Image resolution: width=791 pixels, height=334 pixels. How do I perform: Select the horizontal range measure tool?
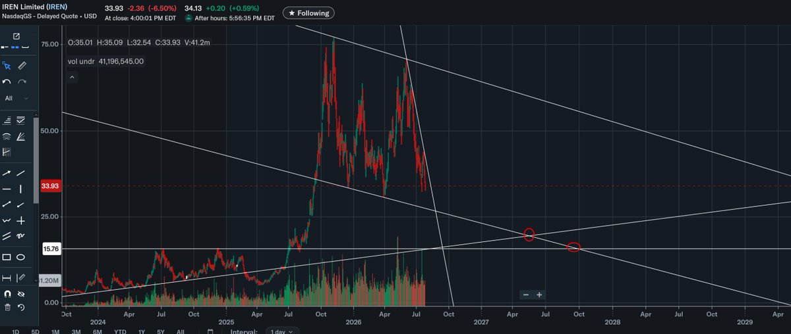[x=7, y=278]
